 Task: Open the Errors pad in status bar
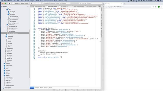[x=67, y=90]
